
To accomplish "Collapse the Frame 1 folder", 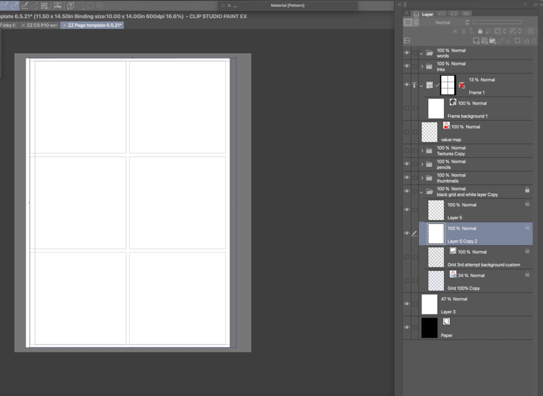I will pos(421,85).
